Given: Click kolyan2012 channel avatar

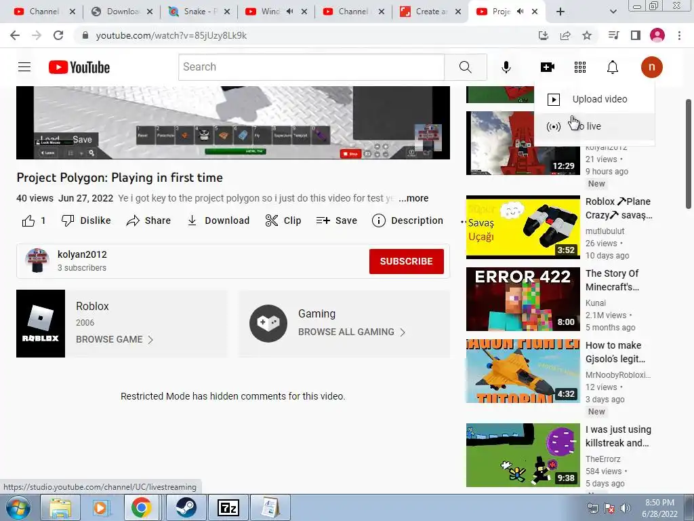Looking at the screenshot, I should tap(37, 260).
